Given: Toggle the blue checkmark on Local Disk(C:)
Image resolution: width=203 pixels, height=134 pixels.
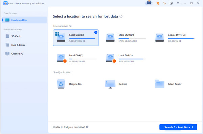Looking at the screenshot, I should pos(96,32).
